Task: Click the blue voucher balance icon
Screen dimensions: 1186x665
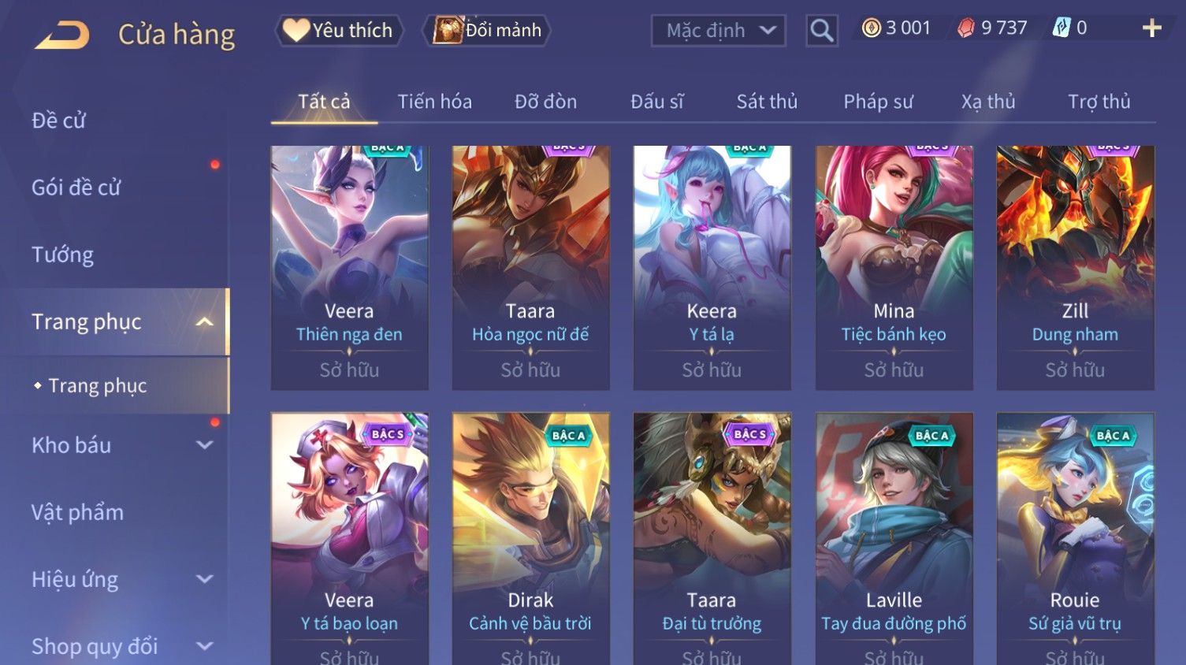Action: point(1062,28)
